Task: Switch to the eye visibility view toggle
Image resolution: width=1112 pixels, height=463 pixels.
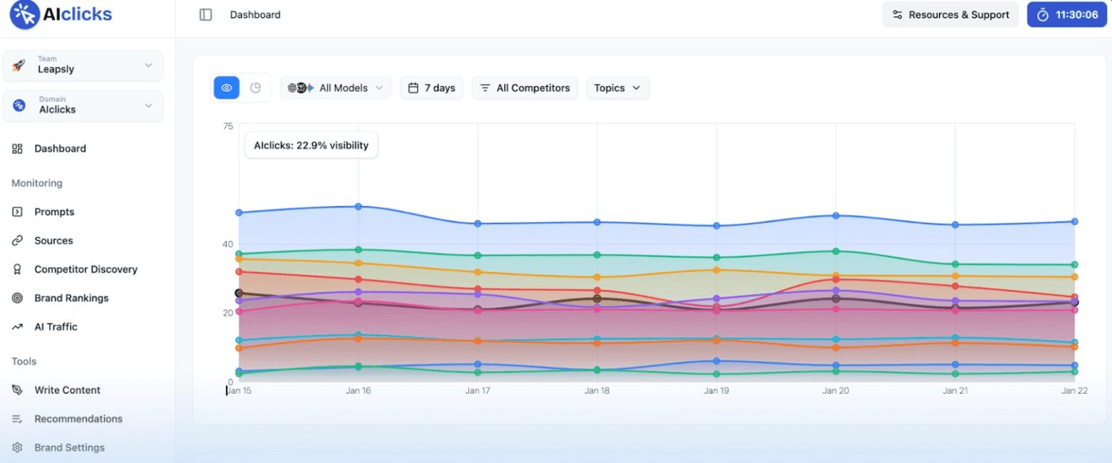Action: [x=227, y=88]
